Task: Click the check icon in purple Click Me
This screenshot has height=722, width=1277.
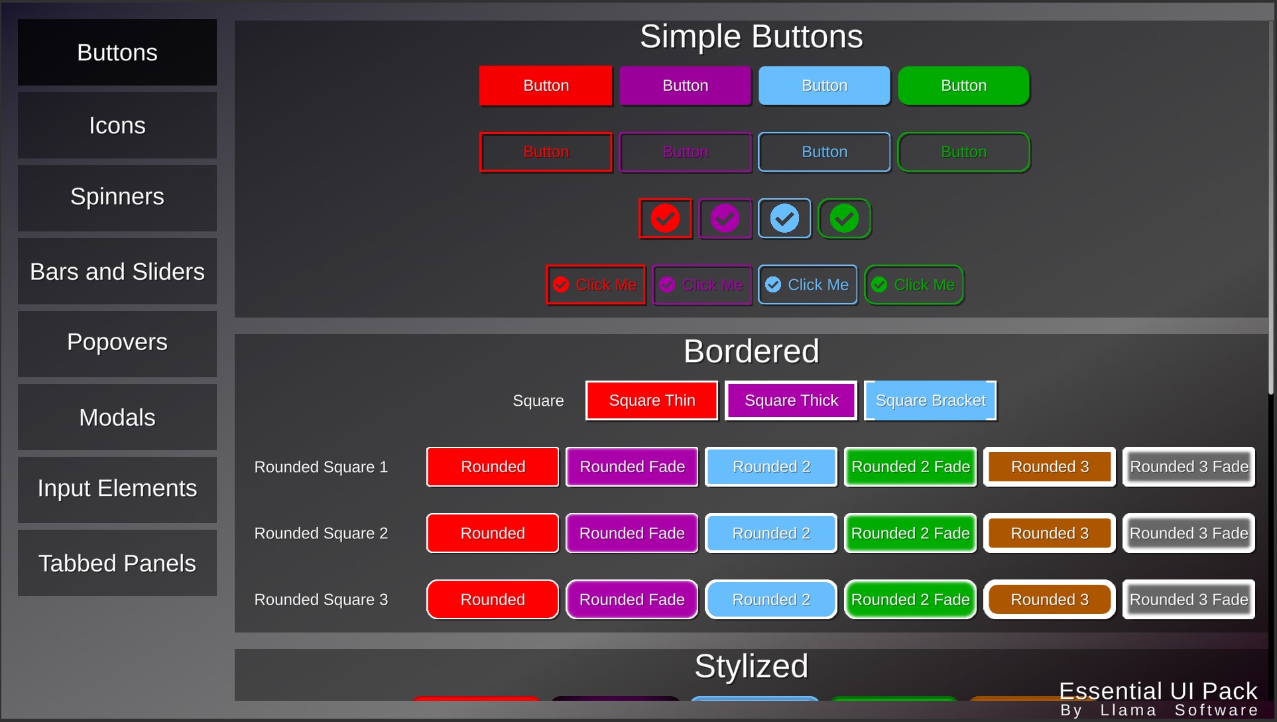Action: 668,284
